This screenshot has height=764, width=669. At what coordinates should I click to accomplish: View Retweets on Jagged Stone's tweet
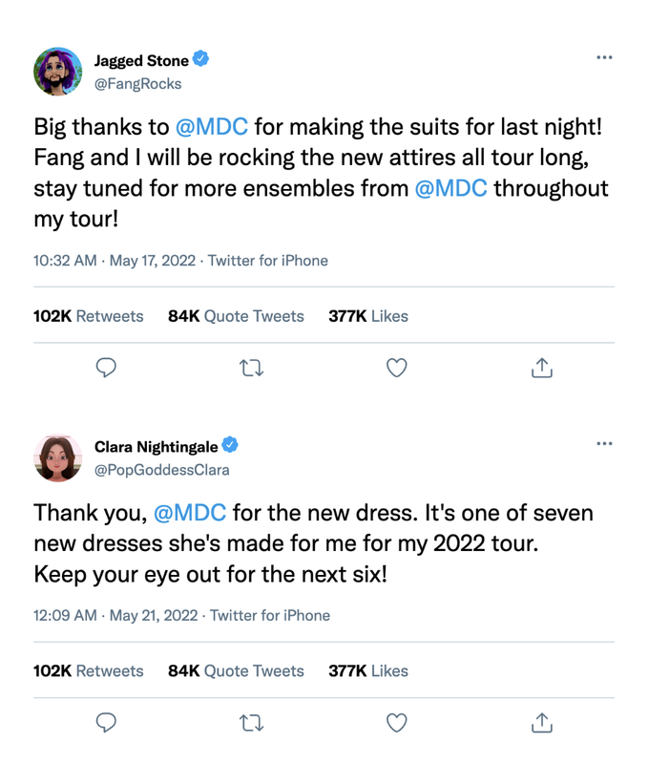click(x=88, y=316)
